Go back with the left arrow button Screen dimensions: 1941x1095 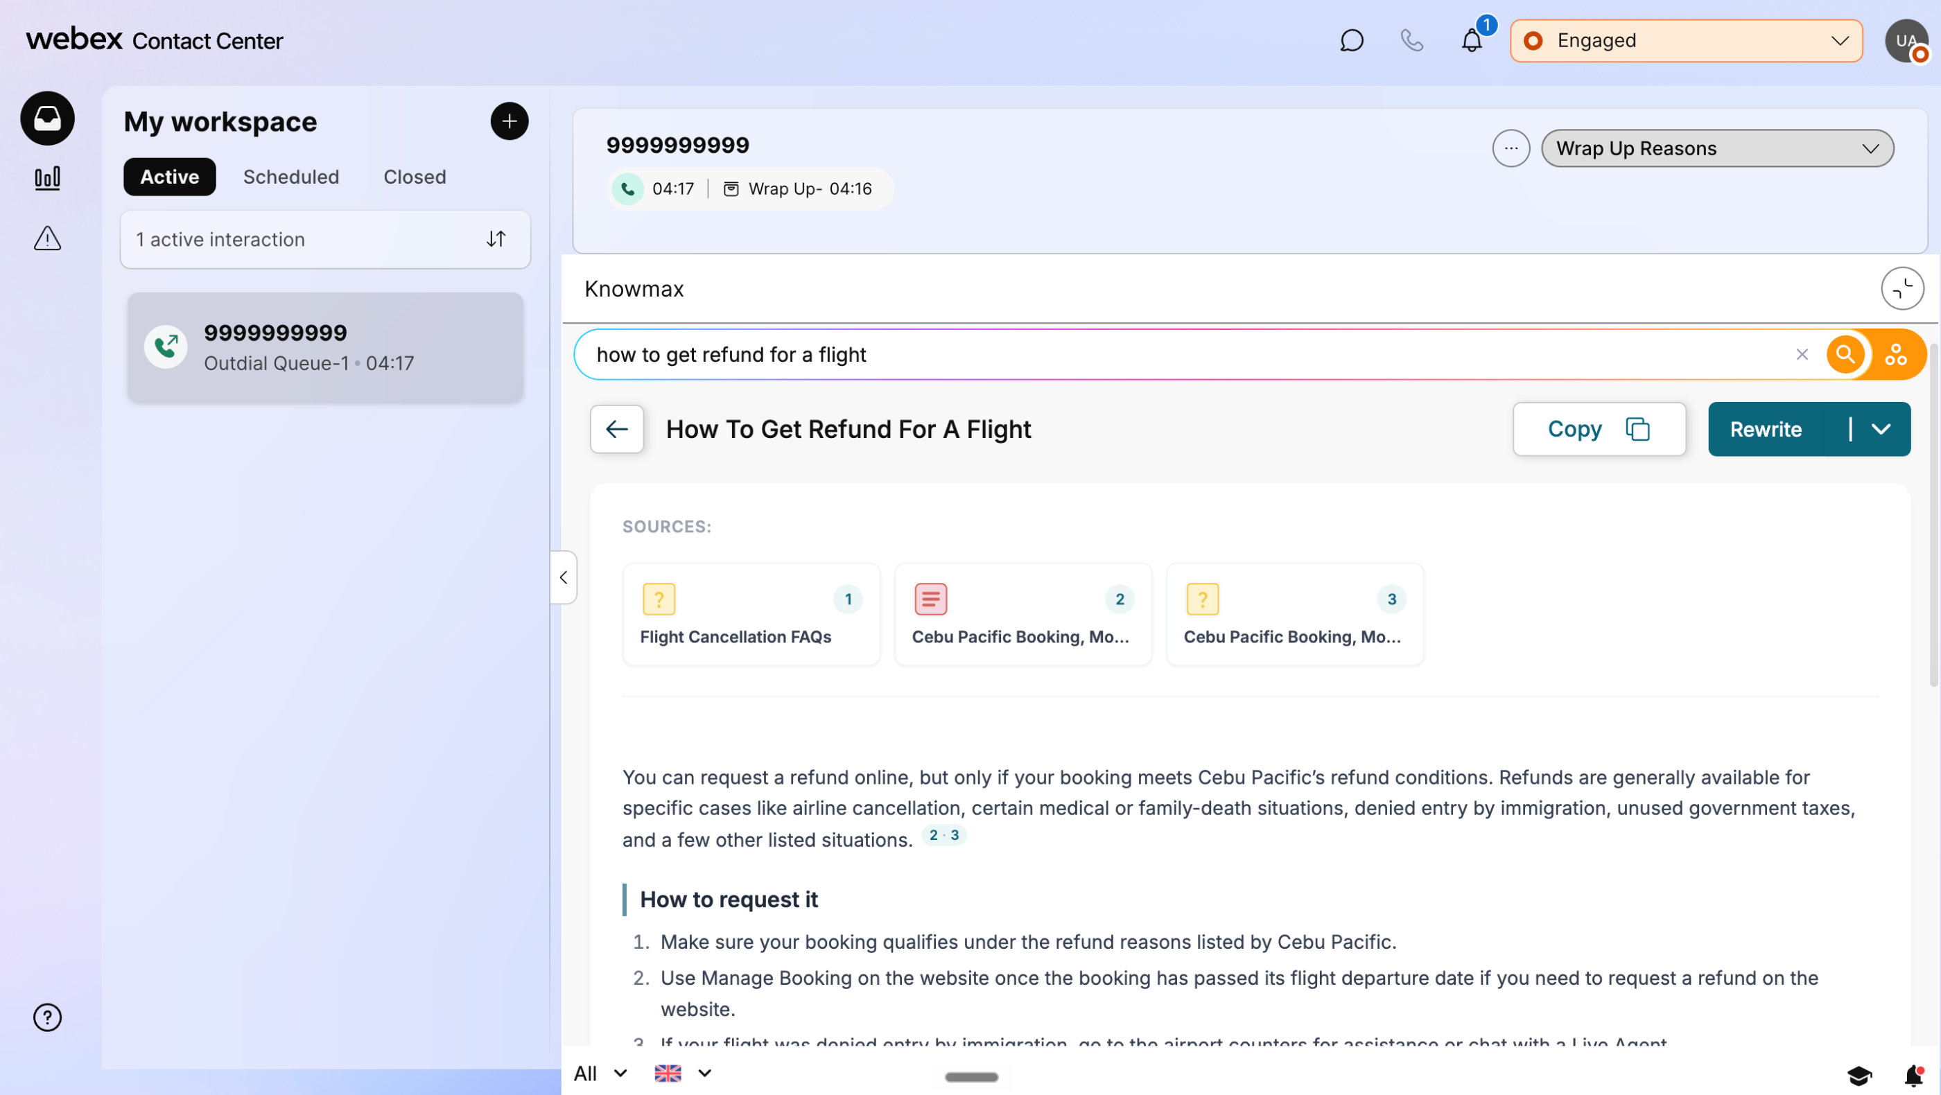(x=616, y=429)
